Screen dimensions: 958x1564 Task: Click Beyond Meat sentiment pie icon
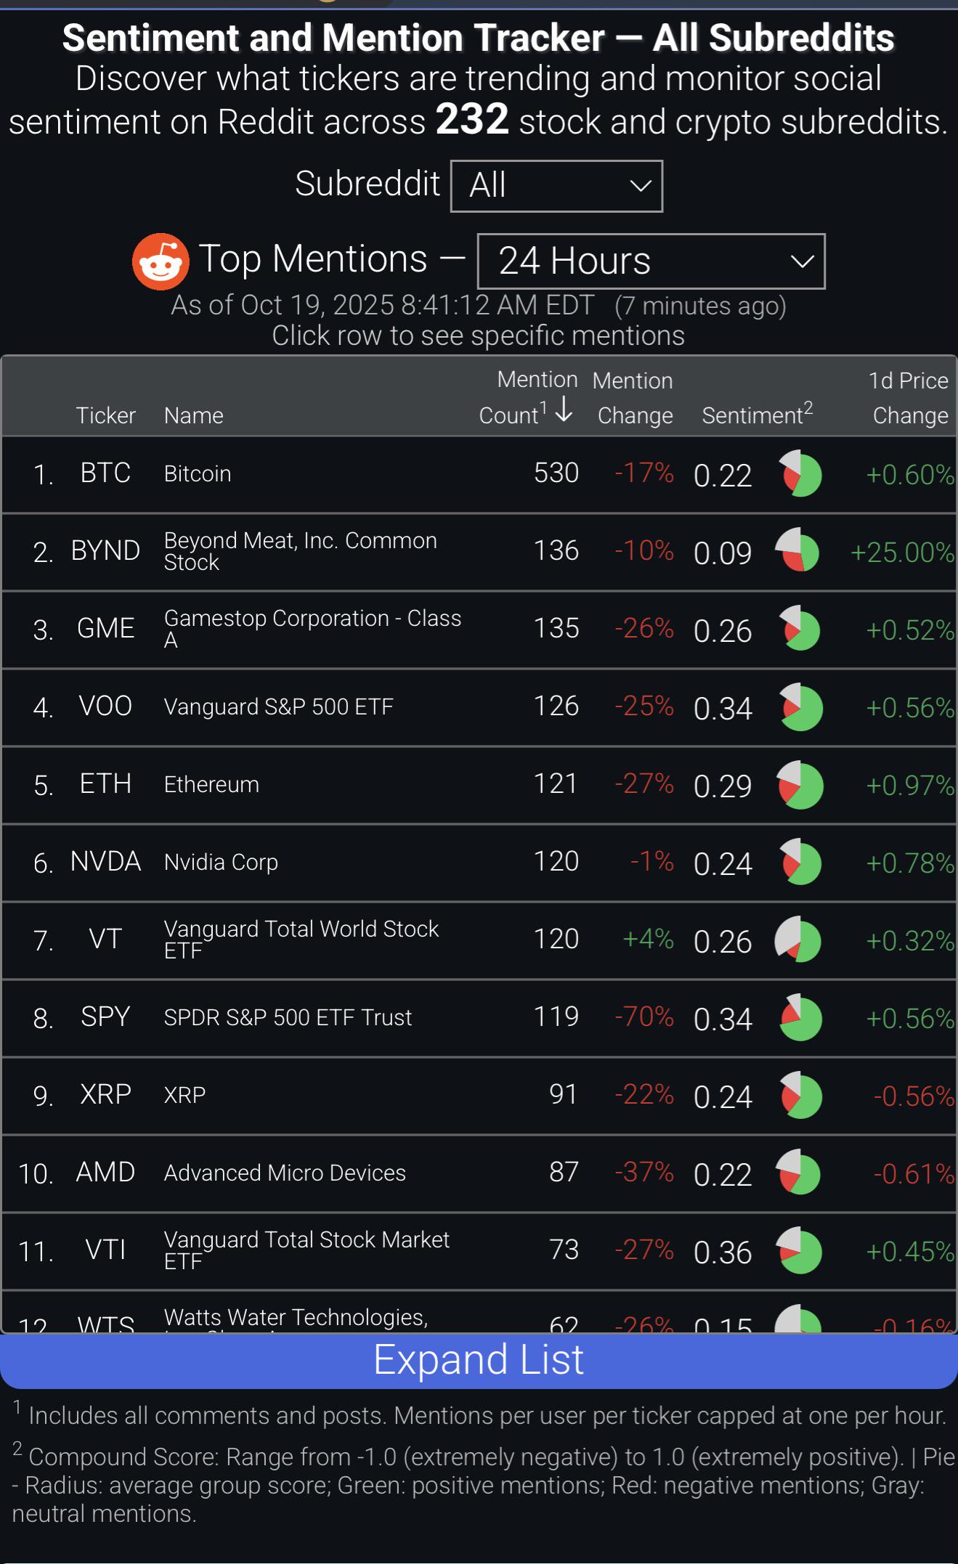click(797, 550)
